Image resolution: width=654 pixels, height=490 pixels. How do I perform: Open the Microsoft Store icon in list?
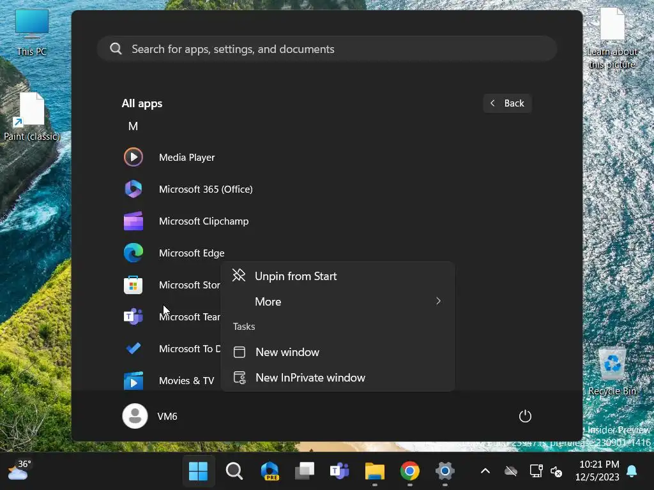click(x=133, y=285)
